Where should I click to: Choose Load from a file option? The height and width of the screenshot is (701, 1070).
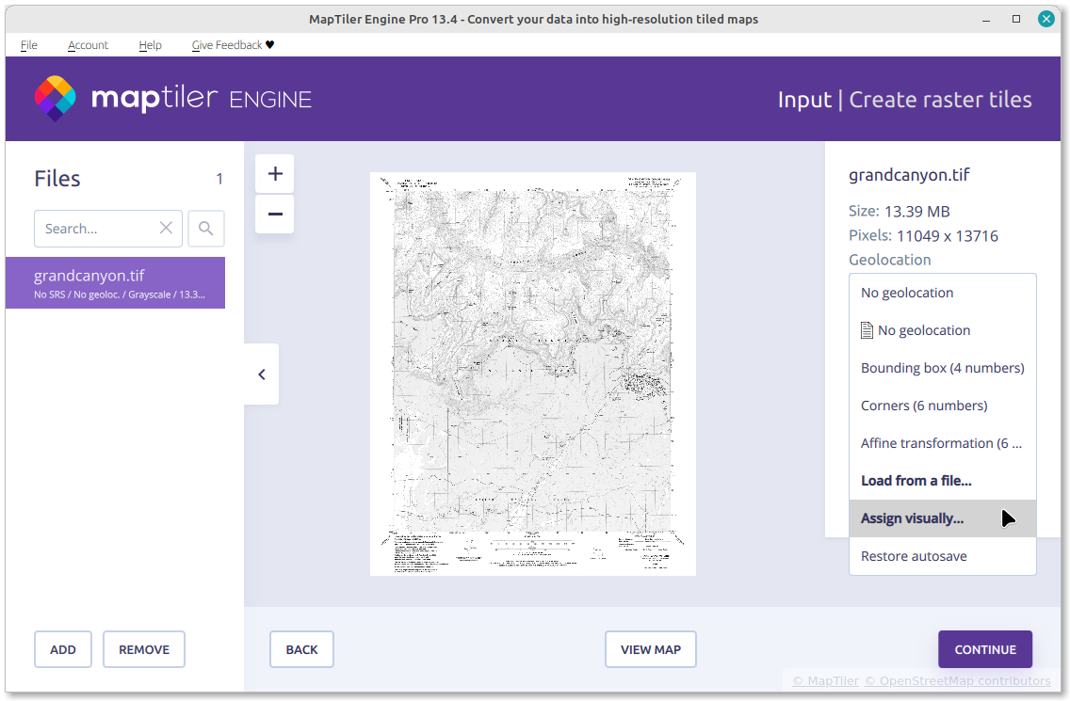point(916,481)
